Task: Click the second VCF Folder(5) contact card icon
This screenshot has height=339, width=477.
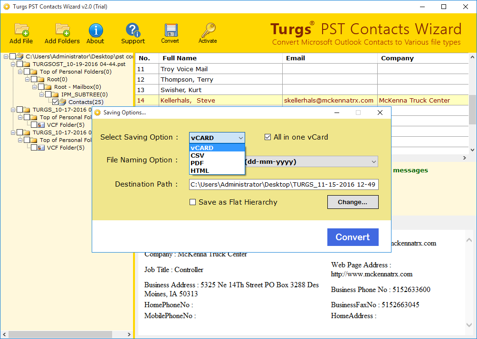Action: coord(41,148)
